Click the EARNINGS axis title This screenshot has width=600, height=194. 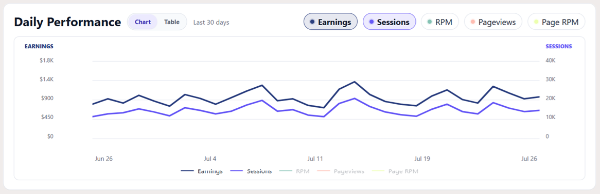(39, 47)
